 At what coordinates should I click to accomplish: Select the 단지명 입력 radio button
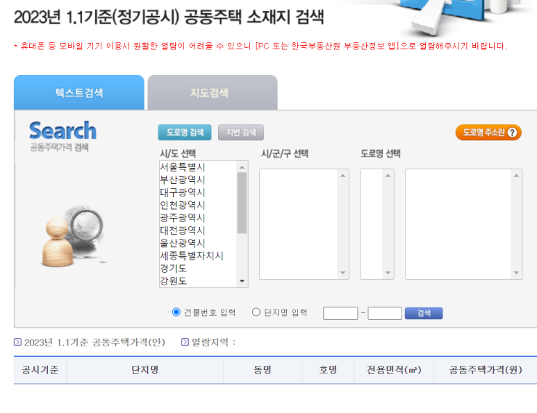pos(256,312)
